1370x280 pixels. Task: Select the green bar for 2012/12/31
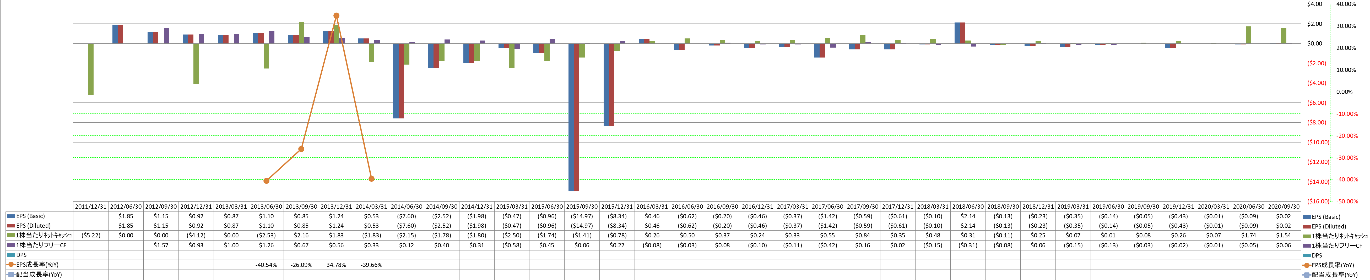196,64
